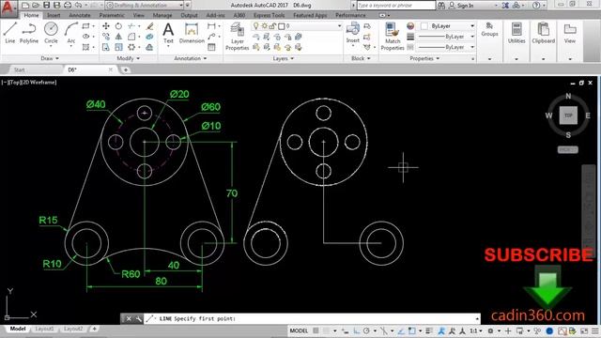The height and width of the screenshot is (338, 601).
Task: Open the workspace switching gear menu
Action: point(491,330)
